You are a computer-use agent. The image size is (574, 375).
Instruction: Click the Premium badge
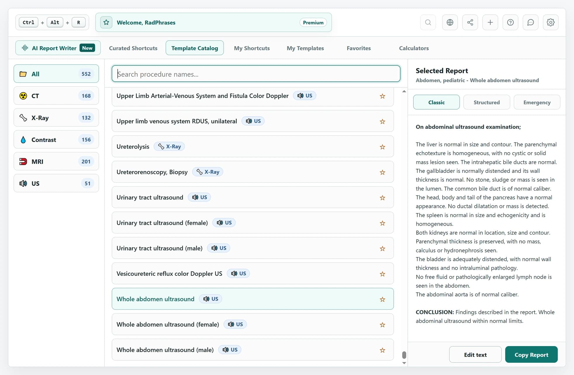[313, 22]
